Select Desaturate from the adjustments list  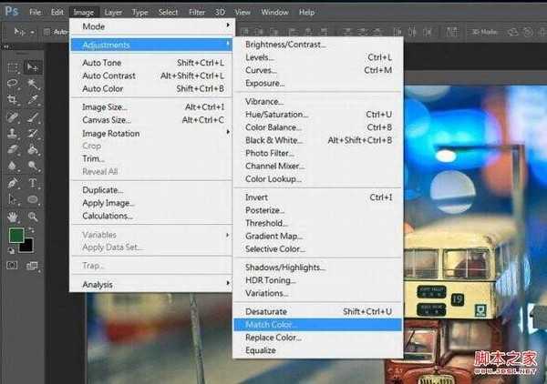click(265, 311)
